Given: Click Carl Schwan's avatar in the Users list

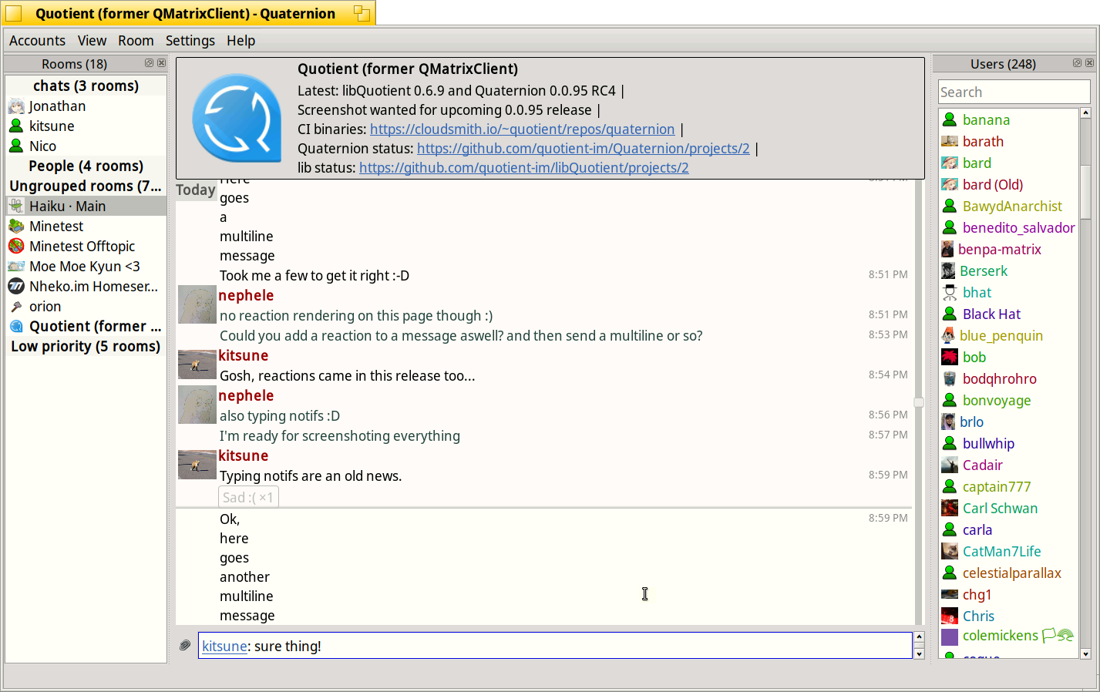Looking at the screenshot, I should [x=950, y=509].
